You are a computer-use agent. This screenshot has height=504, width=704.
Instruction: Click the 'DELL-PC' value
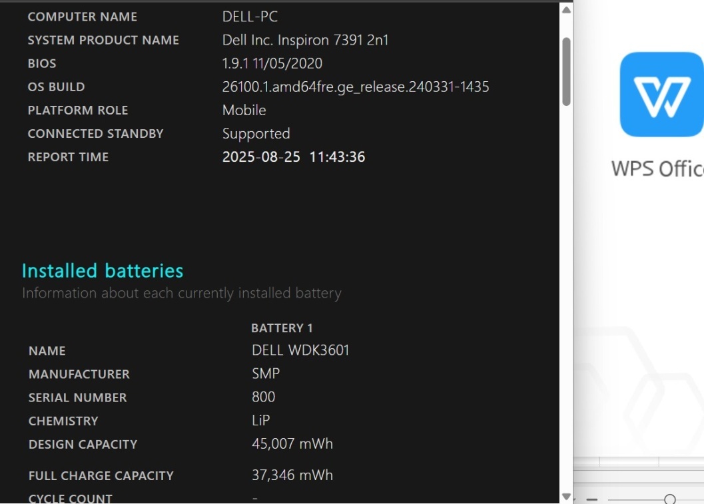(250, 17)
